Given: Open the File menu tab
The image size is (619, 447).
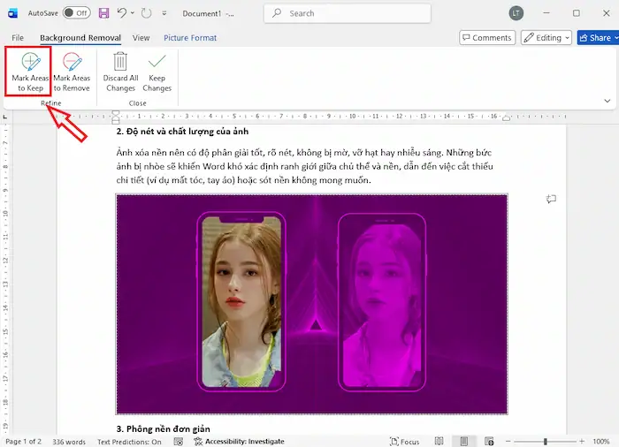Looking at the screenshot, I should coord(18,38).
